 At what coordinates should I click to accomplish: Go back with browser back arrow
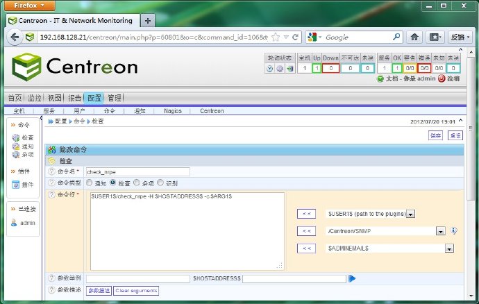pyautogui.click(x=15, y=37)
